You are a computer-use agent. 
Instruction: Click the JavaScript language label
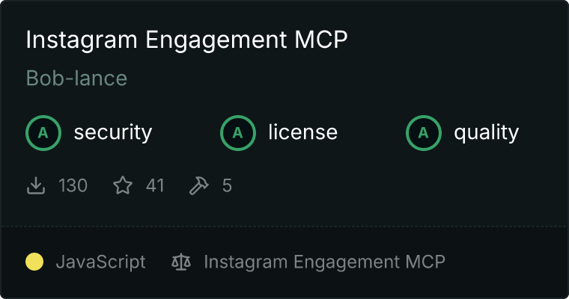tap(101, 262)
